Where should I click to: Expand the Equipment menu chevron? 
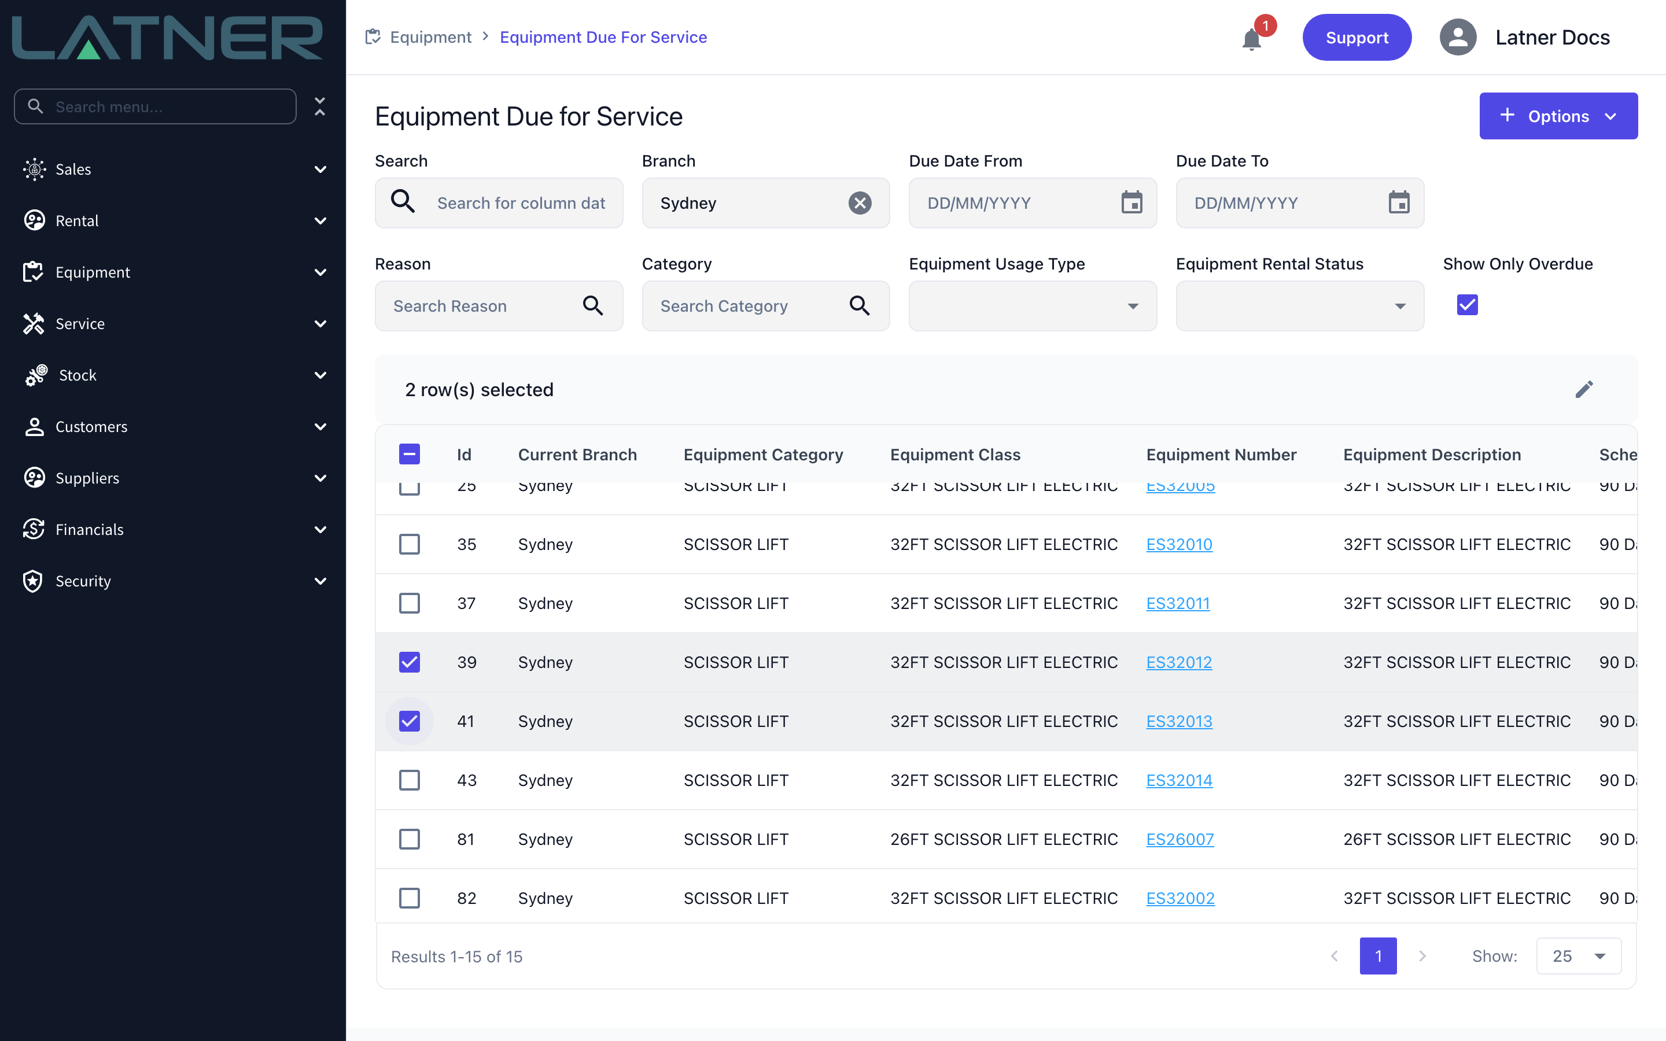320,272
